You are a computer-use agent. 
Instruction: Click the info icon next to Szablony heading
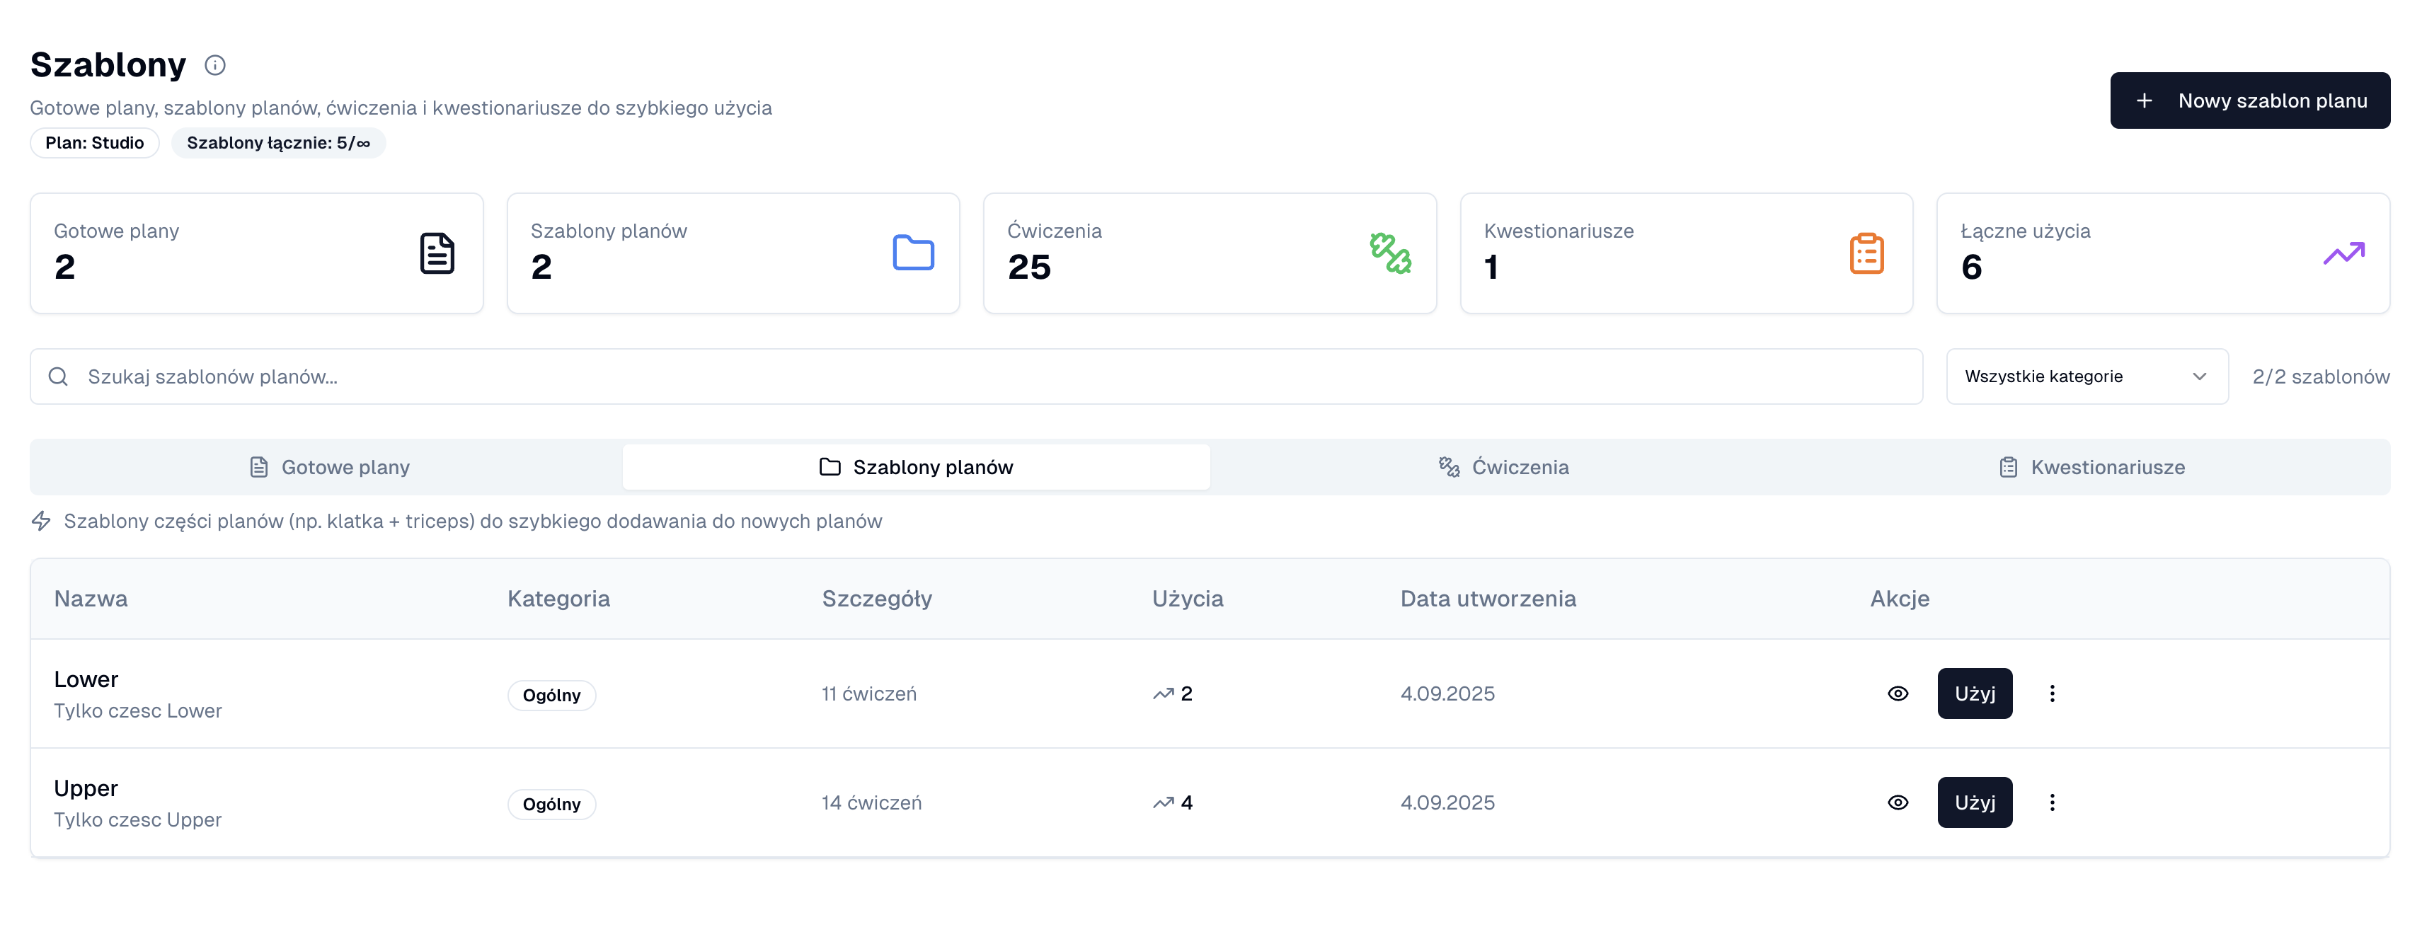click(x=215, y=65)
